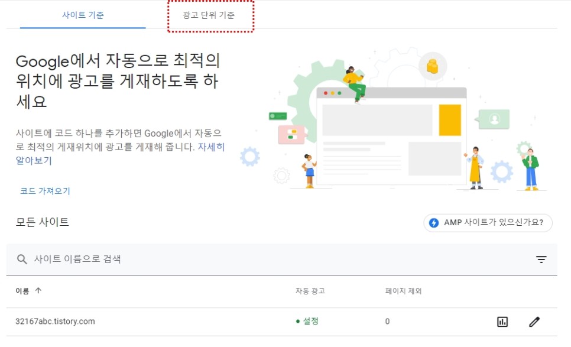Screen dimensions: 571x347
Task: Click the AMP lightning bolt icon
Action: click(x=434, y=222)
